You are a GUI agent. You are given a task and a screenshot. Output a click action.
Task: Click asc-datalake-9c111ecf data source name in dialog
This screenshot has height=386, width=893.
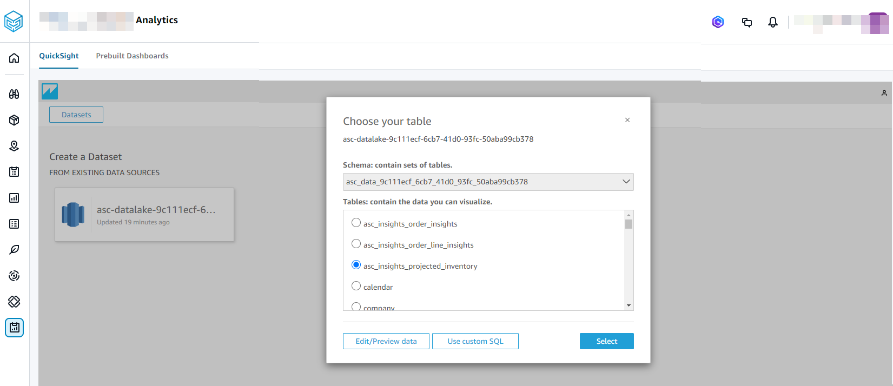(438, 139)
